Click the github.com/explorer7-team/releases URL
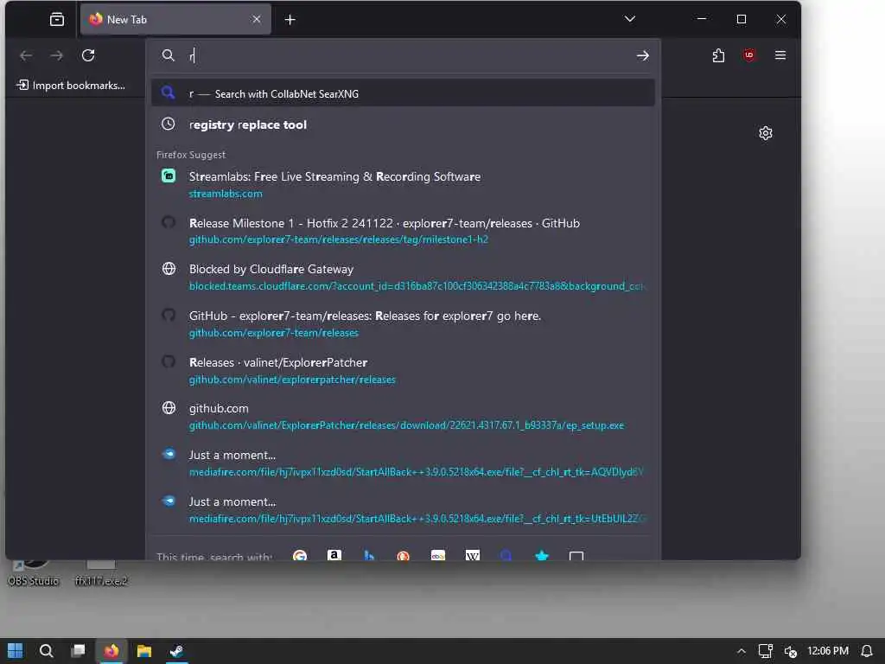This screenshot has height=664, width=885. (x=273, y=333)
